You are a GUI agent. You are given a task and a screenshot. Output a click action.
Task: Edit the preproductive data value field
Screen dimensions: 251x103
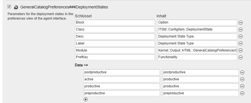(200, 93)
